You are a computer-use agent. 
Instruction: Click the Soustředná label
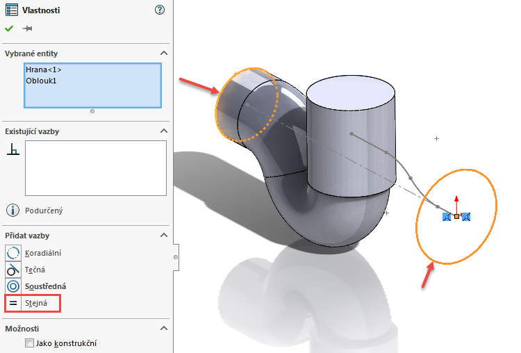pyautogui.click(x=46, y=286)
